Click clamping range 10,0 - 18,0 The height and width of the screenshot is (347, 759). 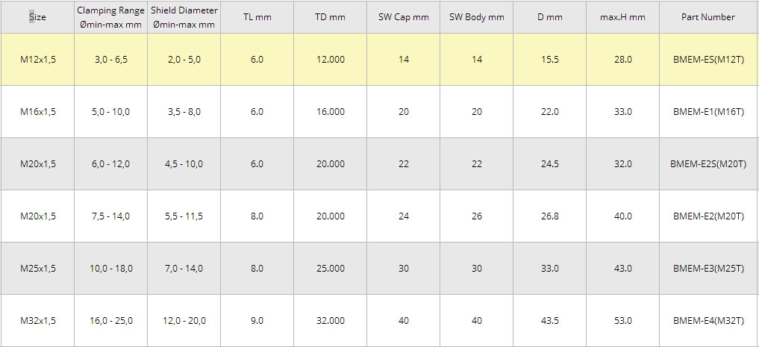(x=111, y=269)
